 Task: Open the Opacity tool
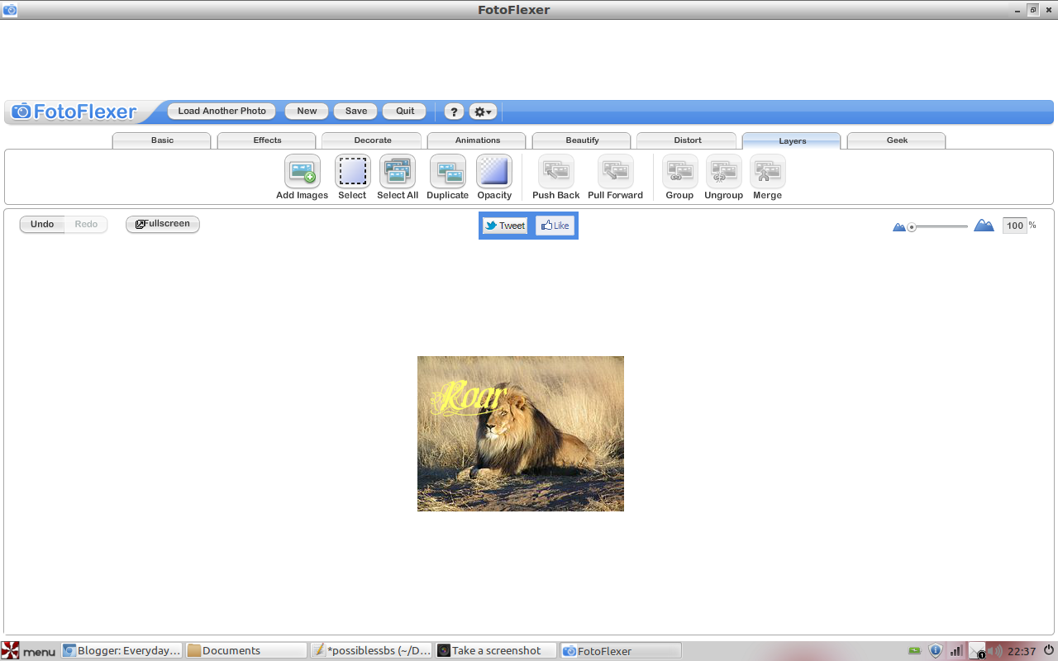pos(494,171)
